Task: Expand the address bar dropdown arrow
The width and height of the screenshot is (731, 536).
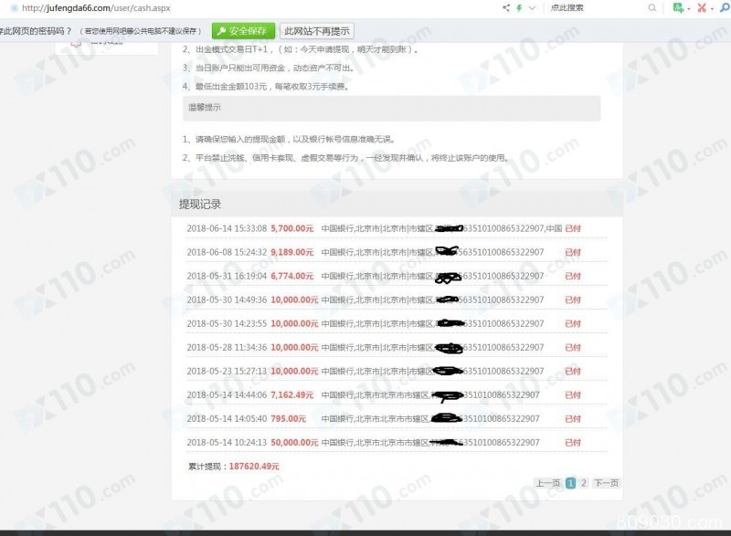Action: pos(532,8)
